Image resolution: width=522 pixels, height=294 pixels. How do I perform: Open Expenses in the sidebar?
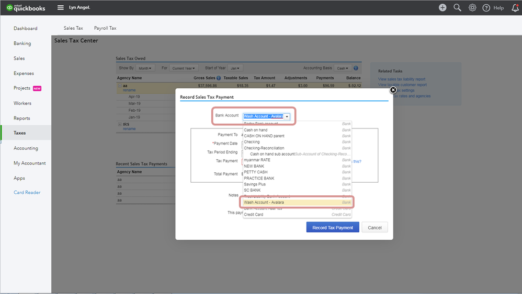pyautogui.click(x=24, y=74)
